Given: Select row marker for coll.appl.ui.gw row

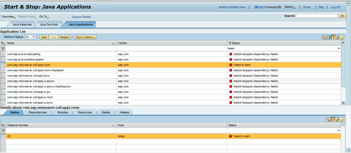Looking at the screenshot, I should click(x=3, y=92).
